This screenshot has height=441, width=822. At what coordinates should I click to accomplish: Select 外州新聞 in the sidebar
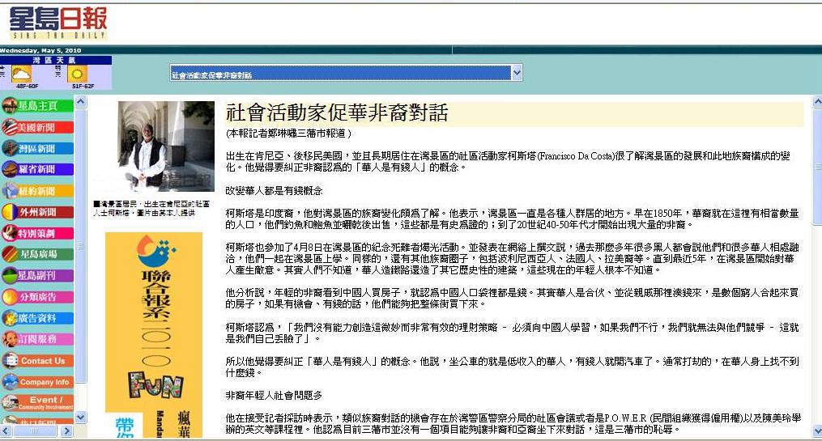(37, 212)
